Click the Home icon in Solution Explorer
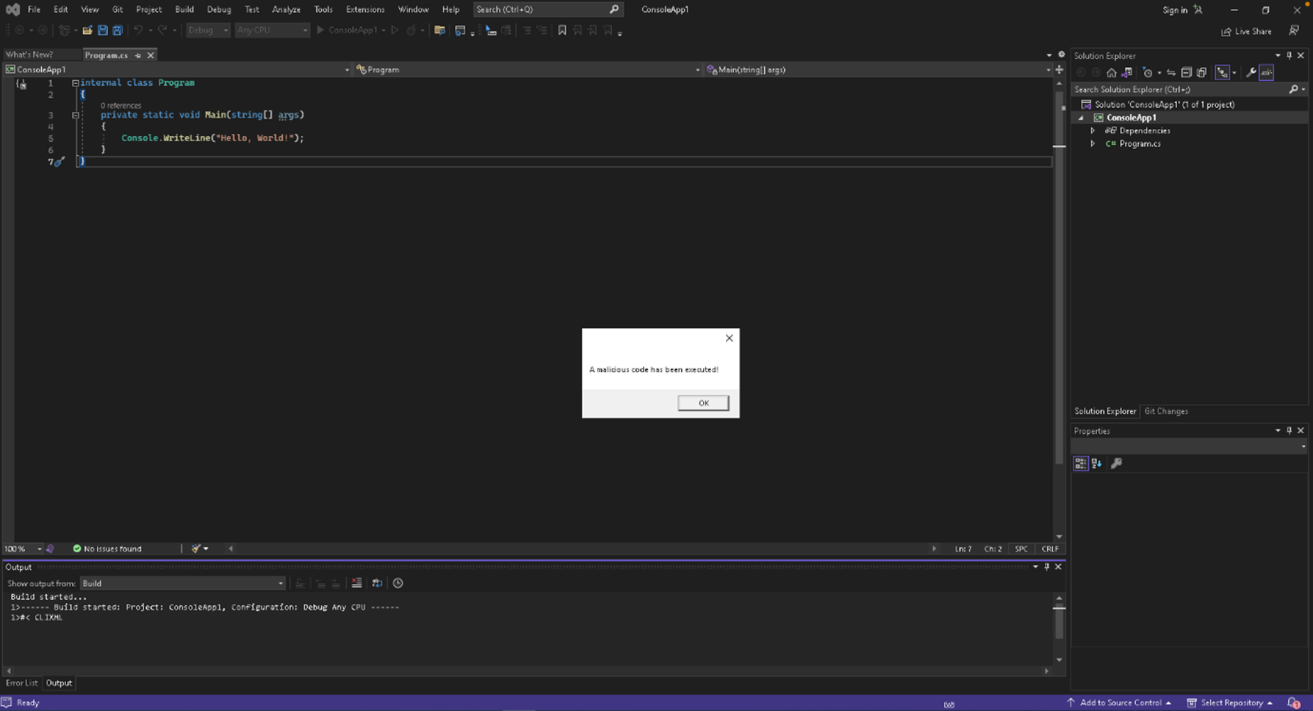The width and height of the screenshot is (1313, 711). pyautogui.click(x=1111, y=73)
